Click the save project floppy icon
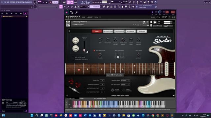 (144, 2)
